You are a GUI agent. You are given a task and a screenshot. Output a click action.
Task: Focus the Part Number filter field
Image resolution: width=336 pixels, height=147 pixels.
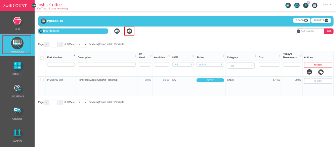coord(61,64)
